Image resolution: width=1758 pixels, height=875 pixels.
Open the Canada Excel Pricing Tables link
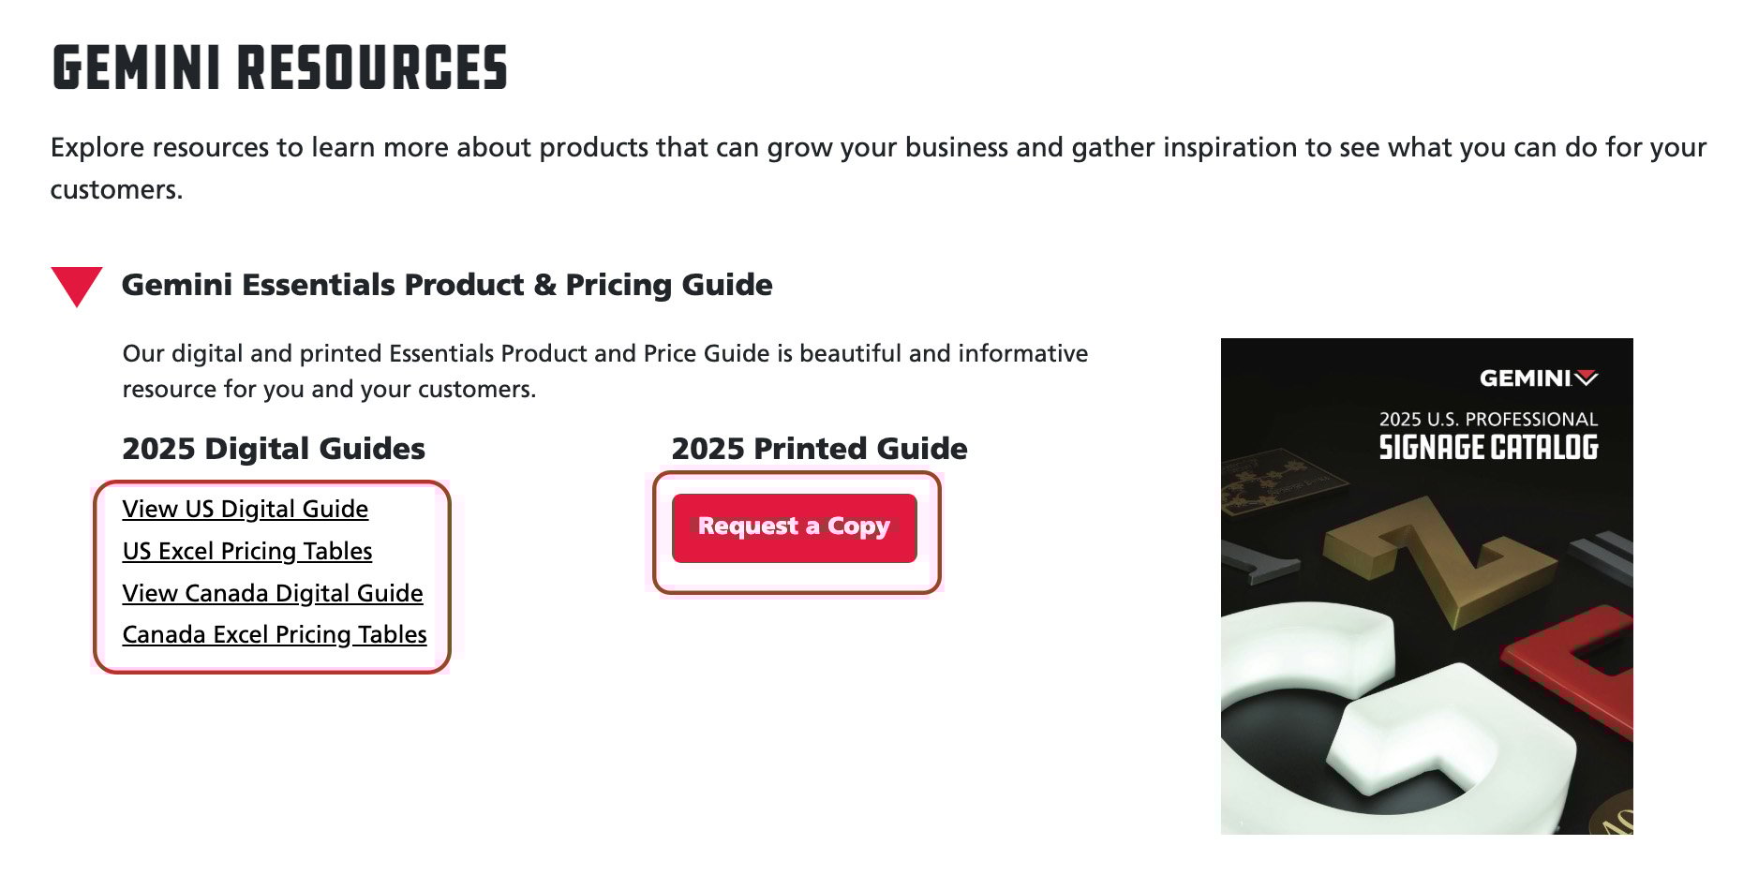click(275, 634)
